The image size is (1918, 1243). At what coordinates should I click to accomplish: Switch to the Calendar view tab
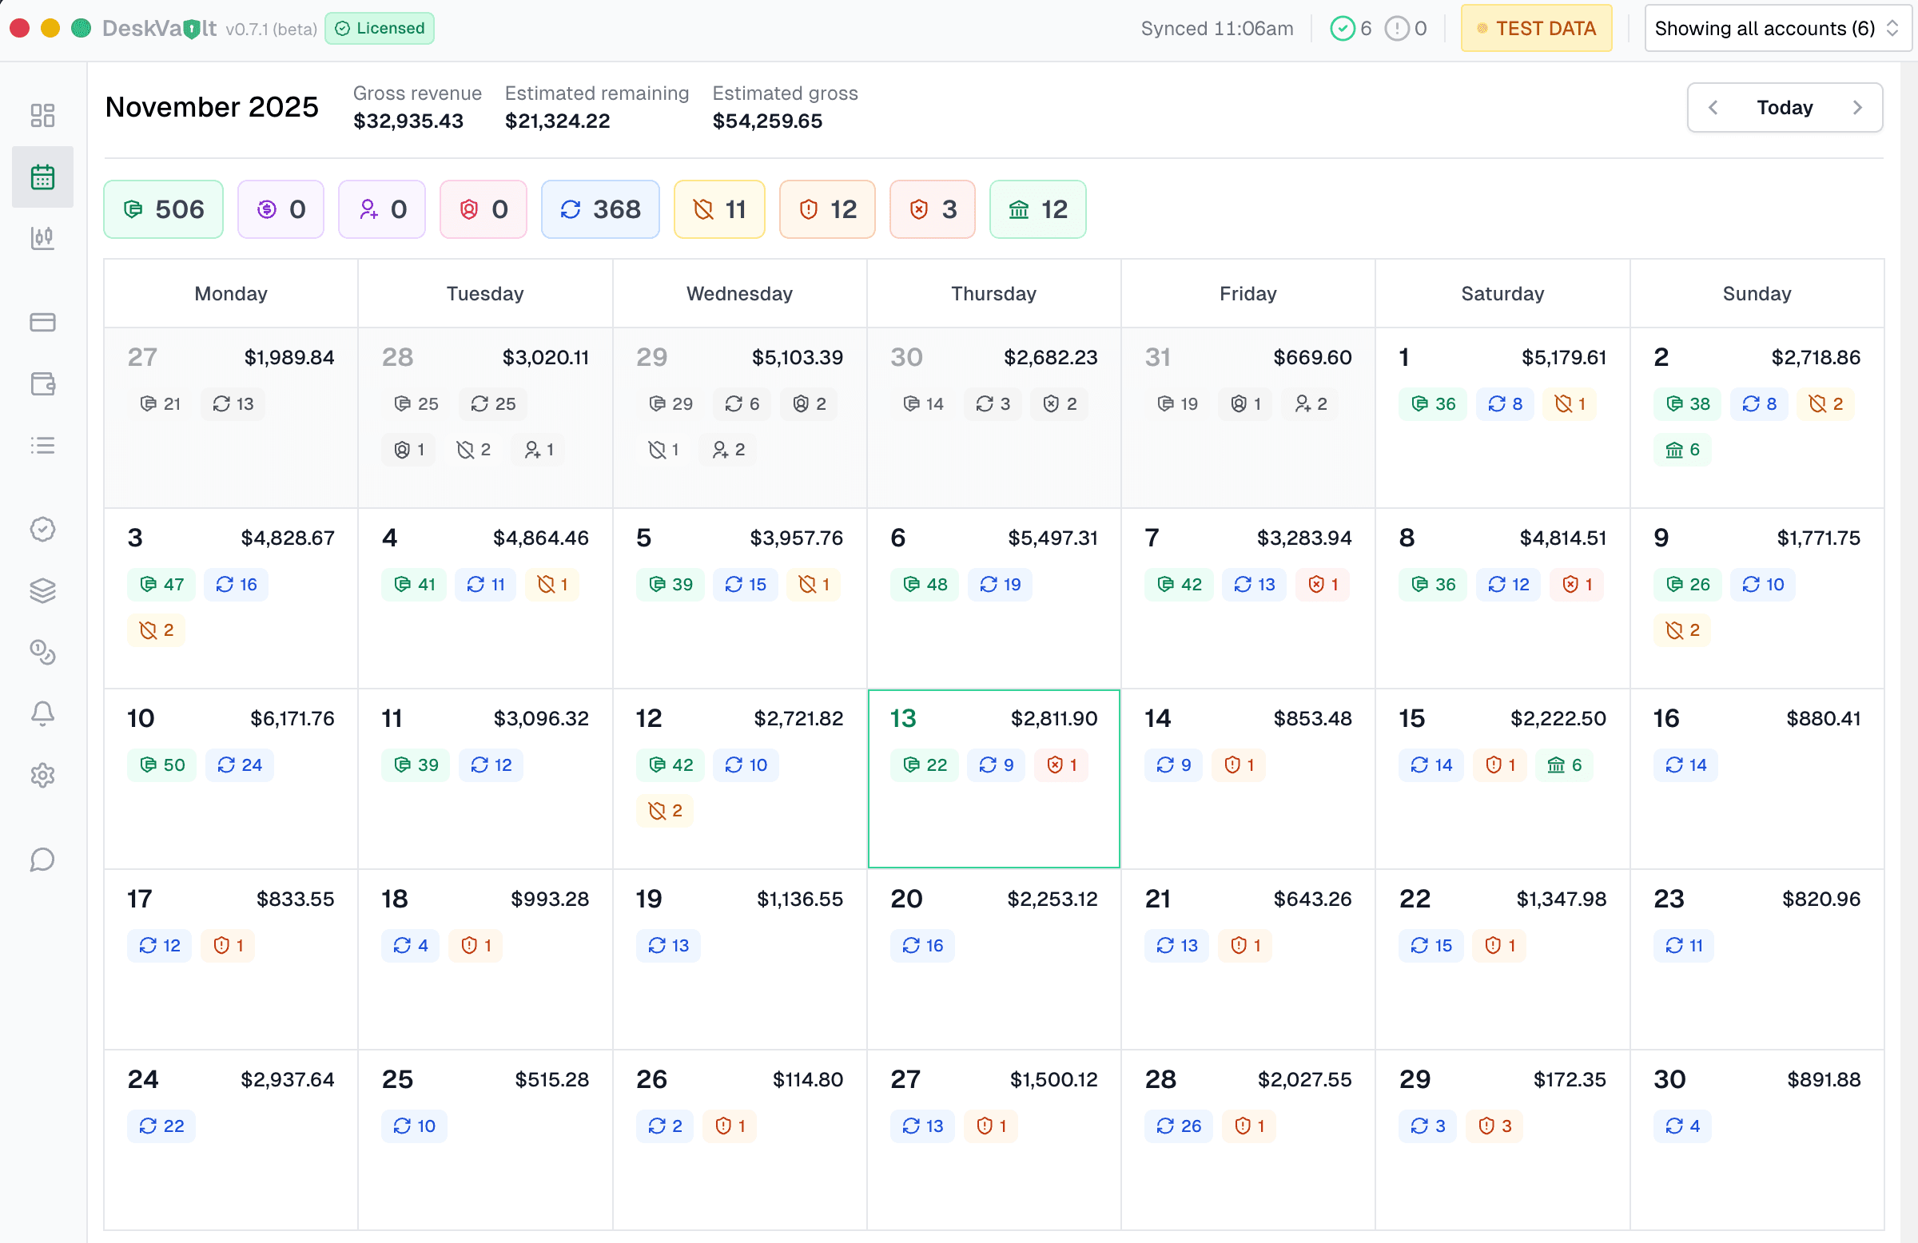[42, 177]
